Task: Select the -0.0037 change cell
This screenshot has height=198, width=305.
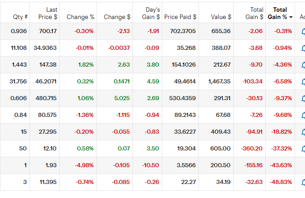Action: [115, 48]
